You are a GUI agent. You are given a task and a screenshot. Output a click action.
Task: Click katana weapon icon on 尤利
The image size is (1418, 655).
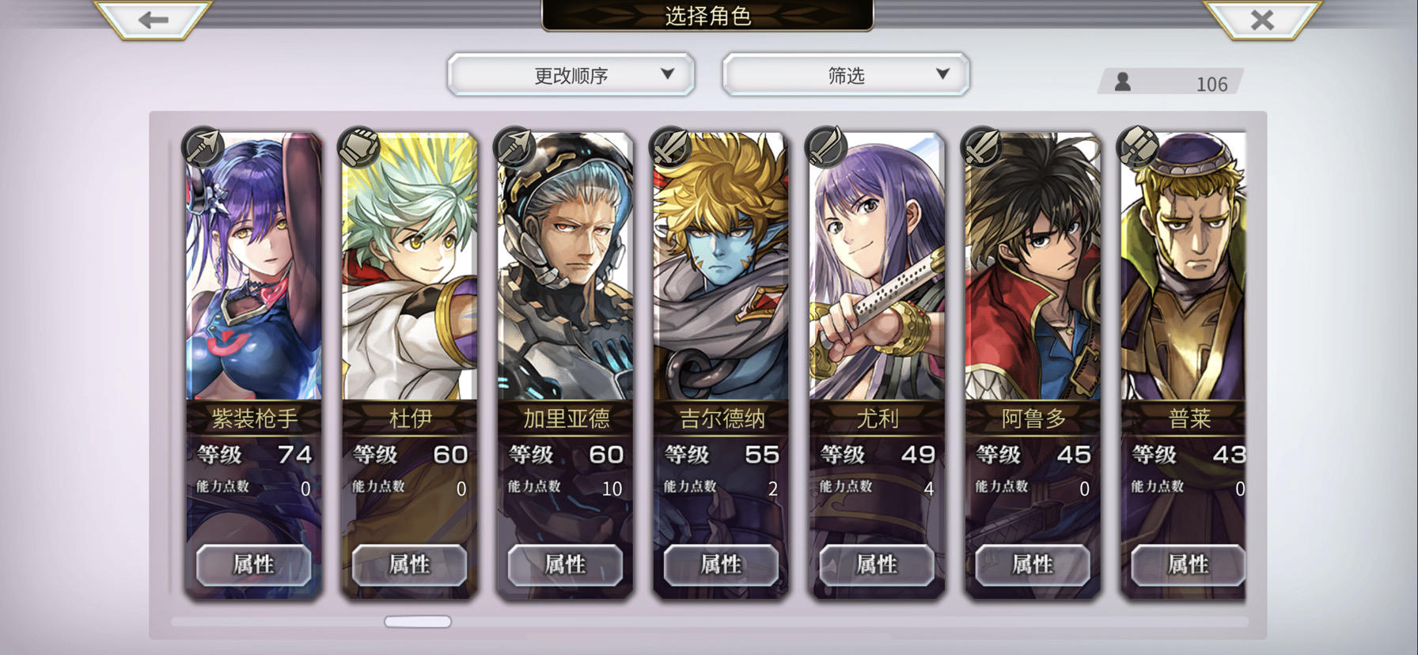(x=826, y=147)
